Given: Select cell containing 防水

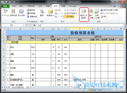Looking at the screenshot, I should (x=20, y=47).
